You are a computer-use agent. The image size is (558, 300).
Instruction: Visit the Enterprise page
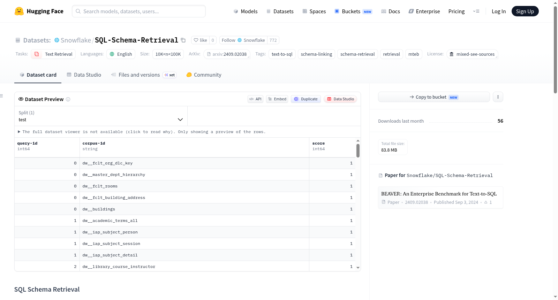[424, 11]
